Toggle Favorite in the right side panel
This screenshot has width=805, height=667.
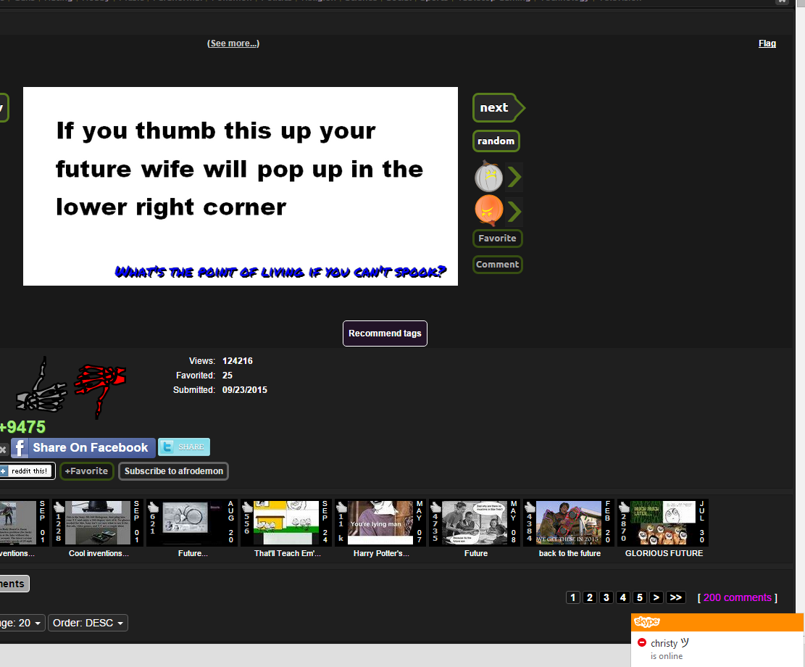pyautogui.click(x=497, y=239)
